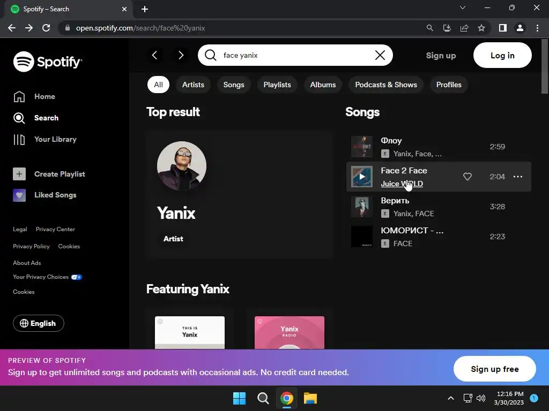The height and width of the screenshot is (411, 549).
Task: Open taskbar Search
Action: click(263, 398)
